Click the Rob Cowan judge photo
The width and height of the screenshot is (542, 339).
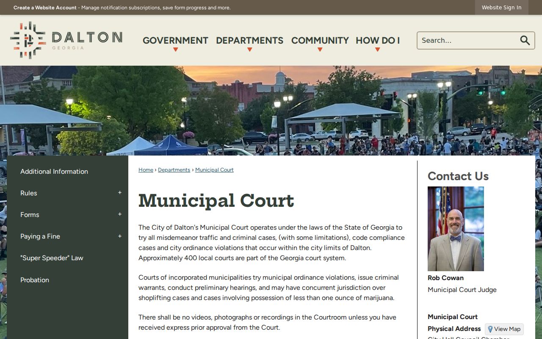pyautogui.click(x=456, y=229)
